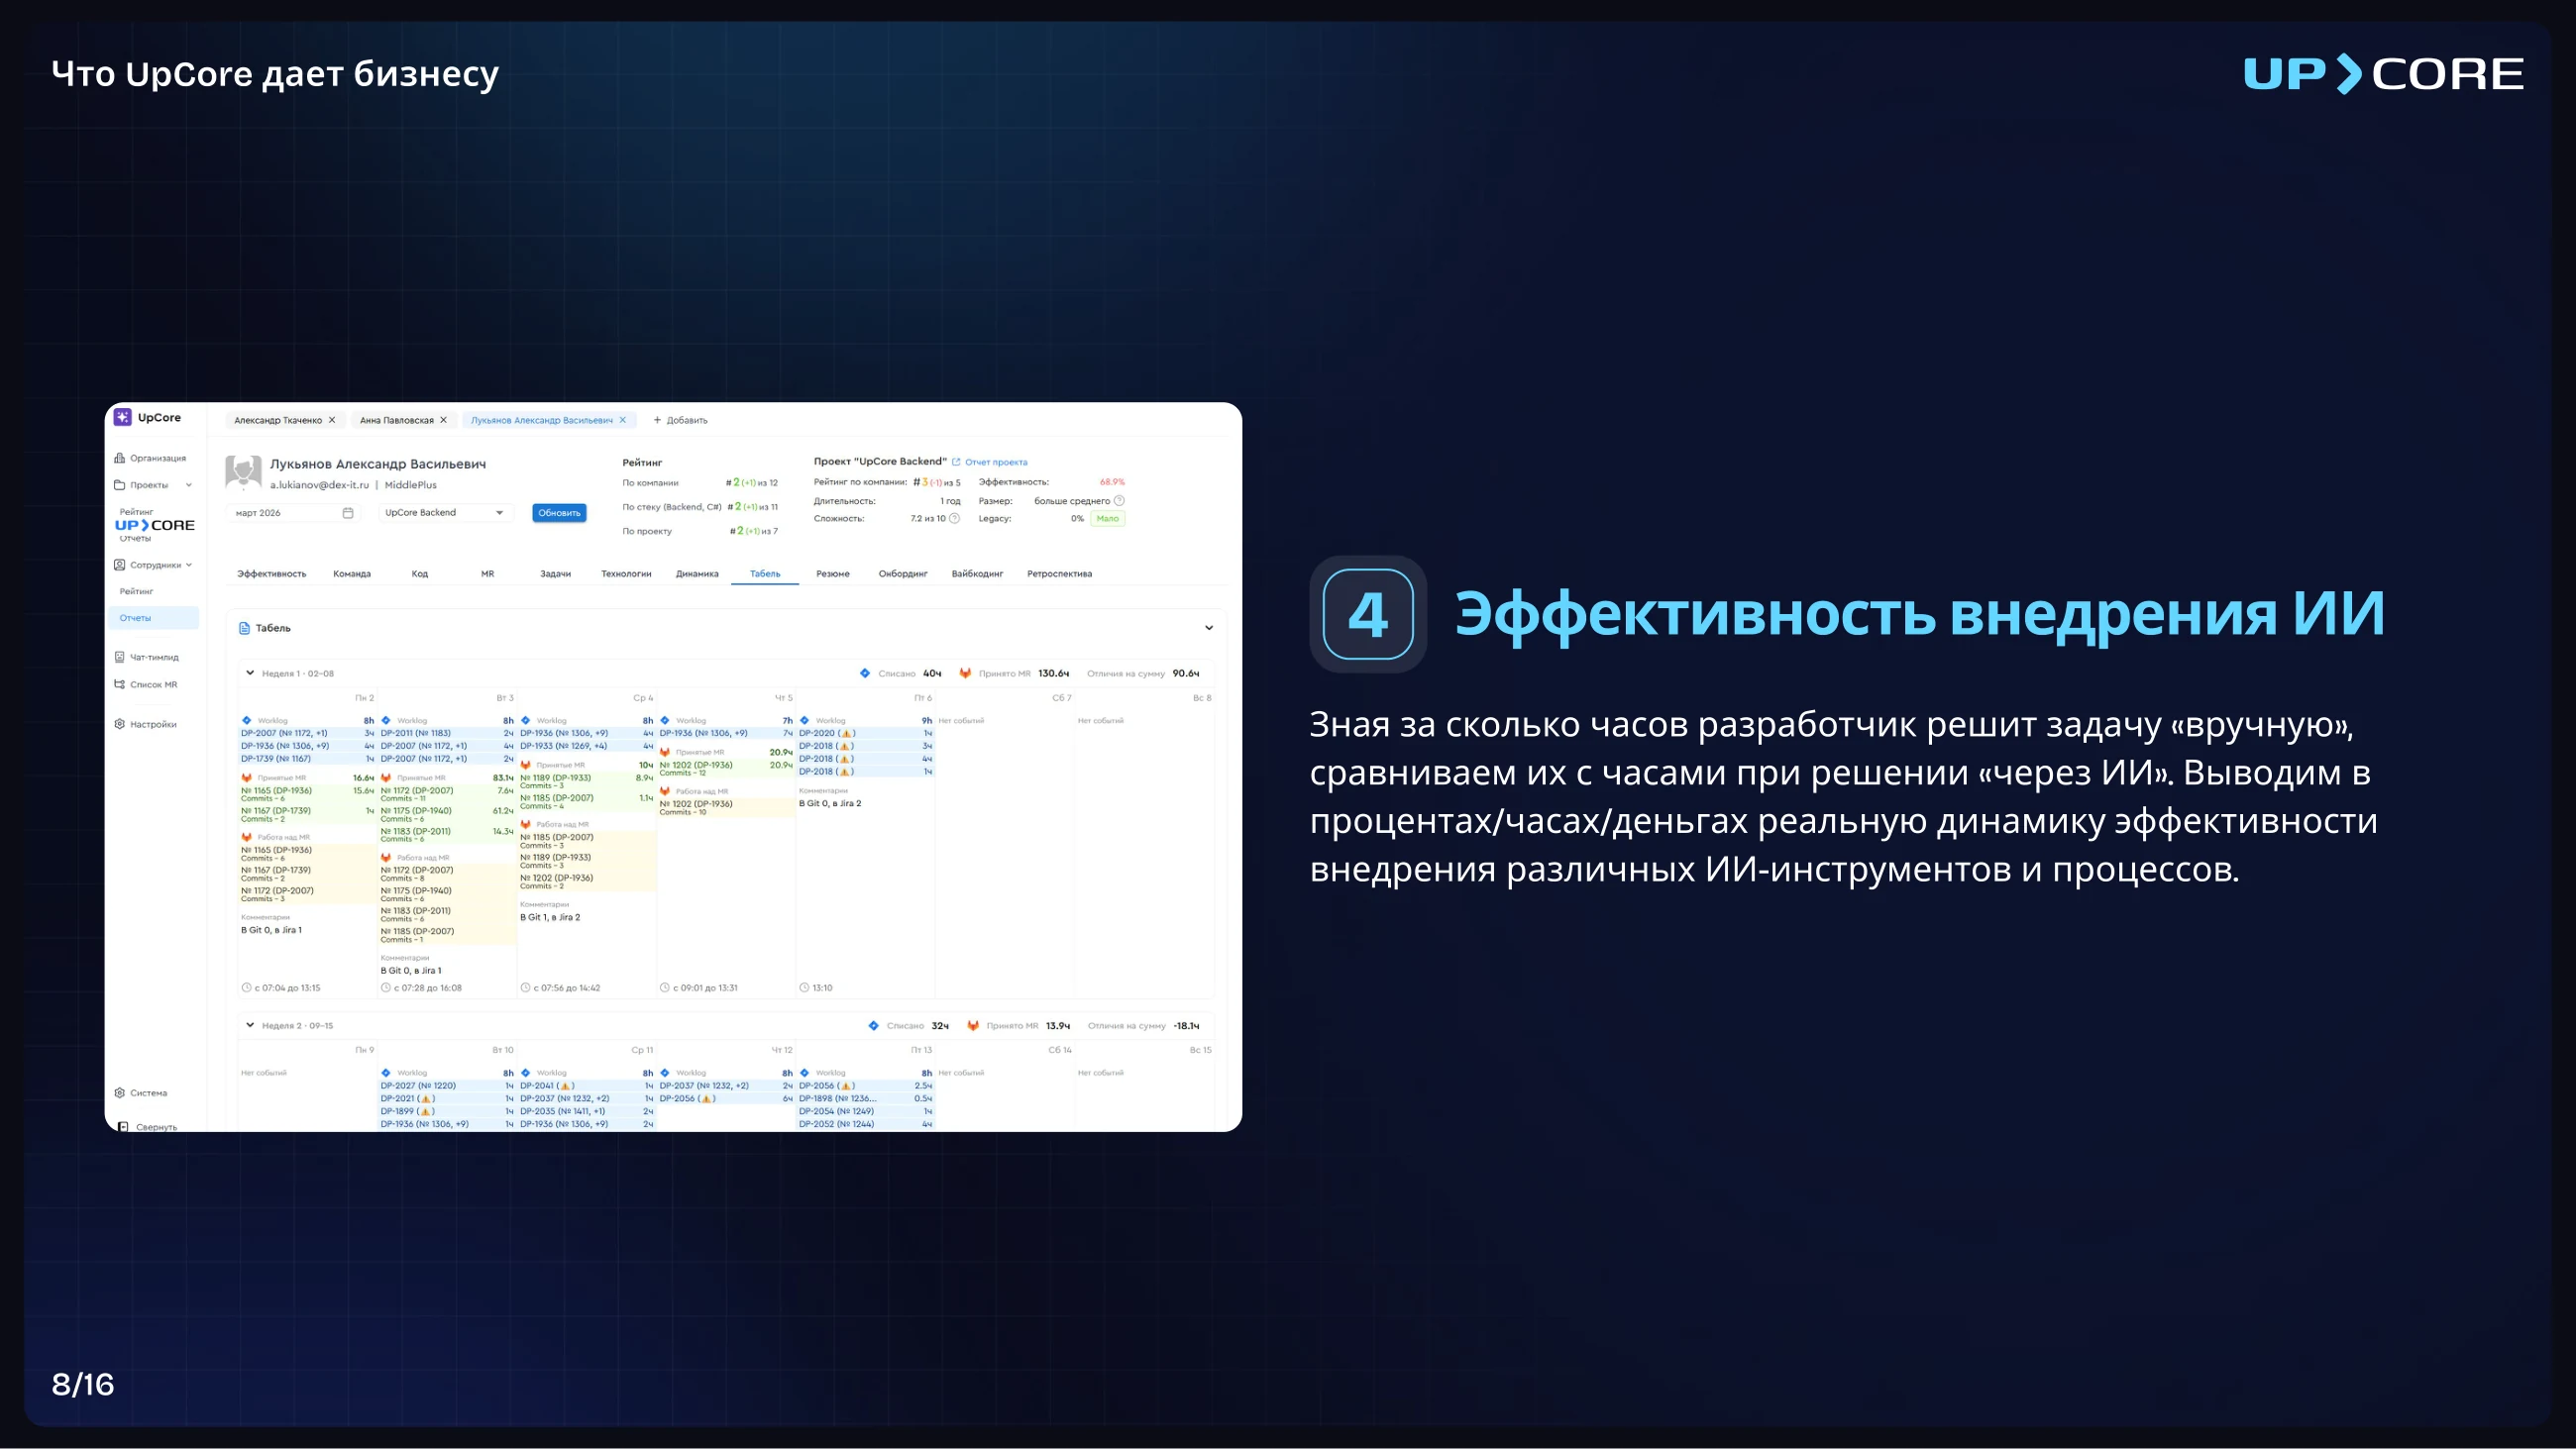Click the user avatar of Лукьянов
Image resolution: width=2576 pixels, height=1449 pixels.
[x=243, y=472]
